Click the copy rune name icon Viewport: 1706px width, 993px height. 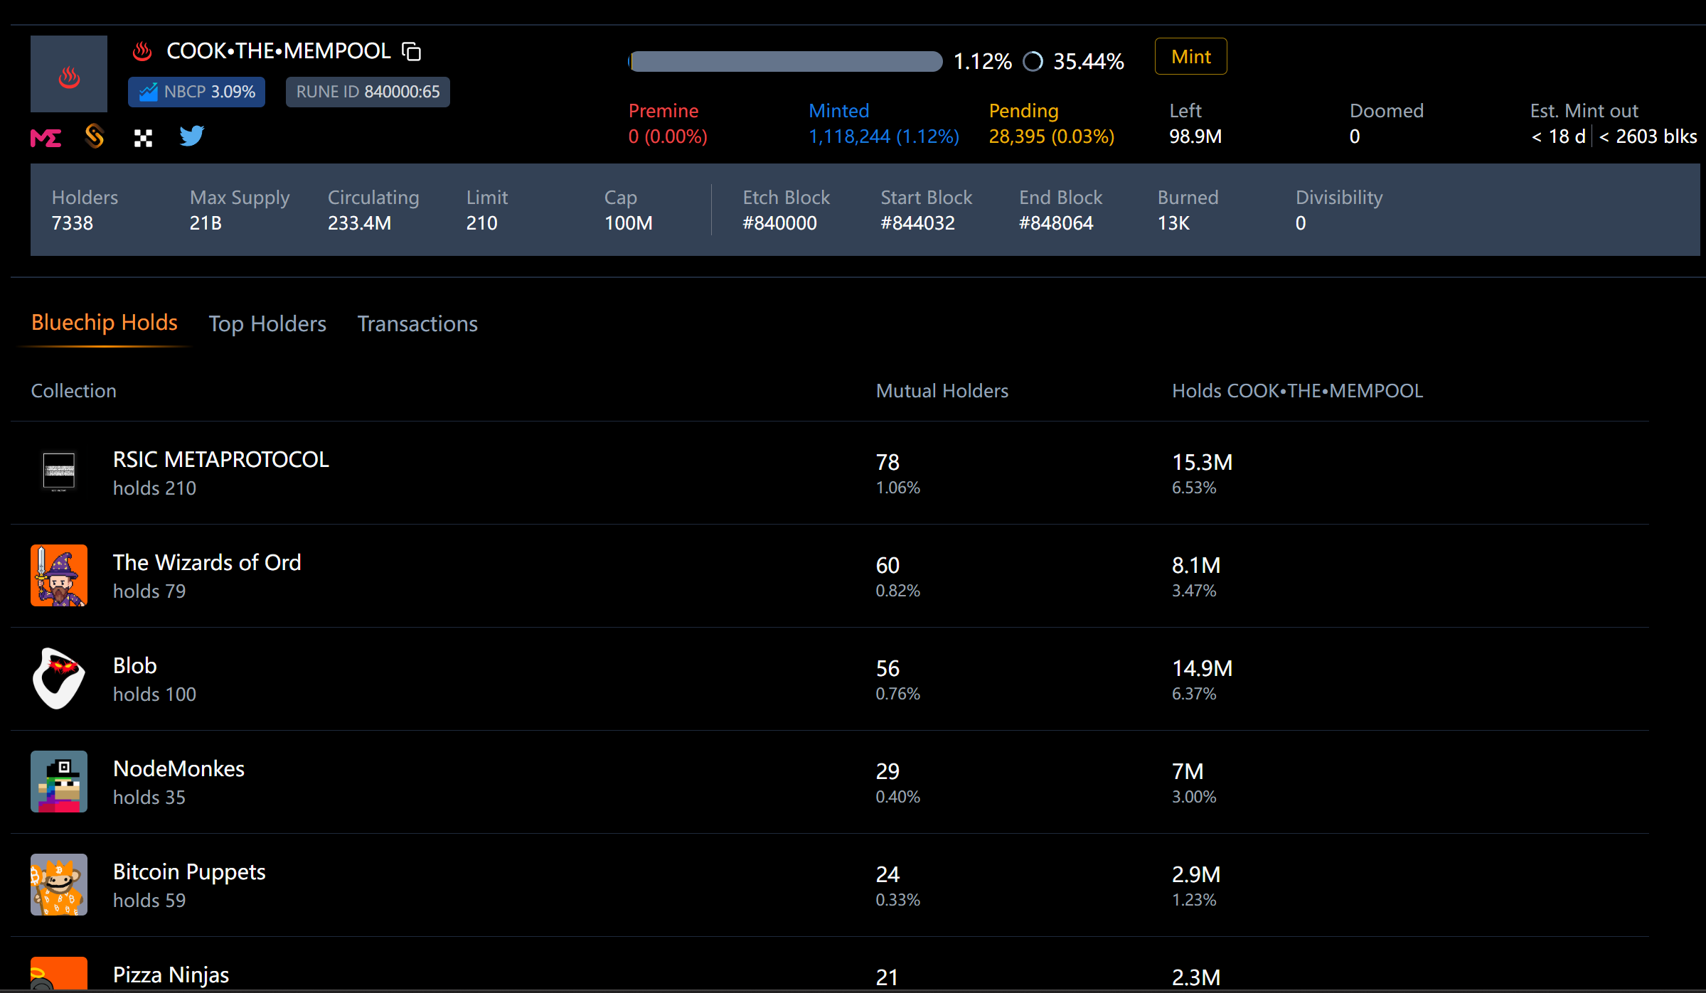tap(412, 52)
